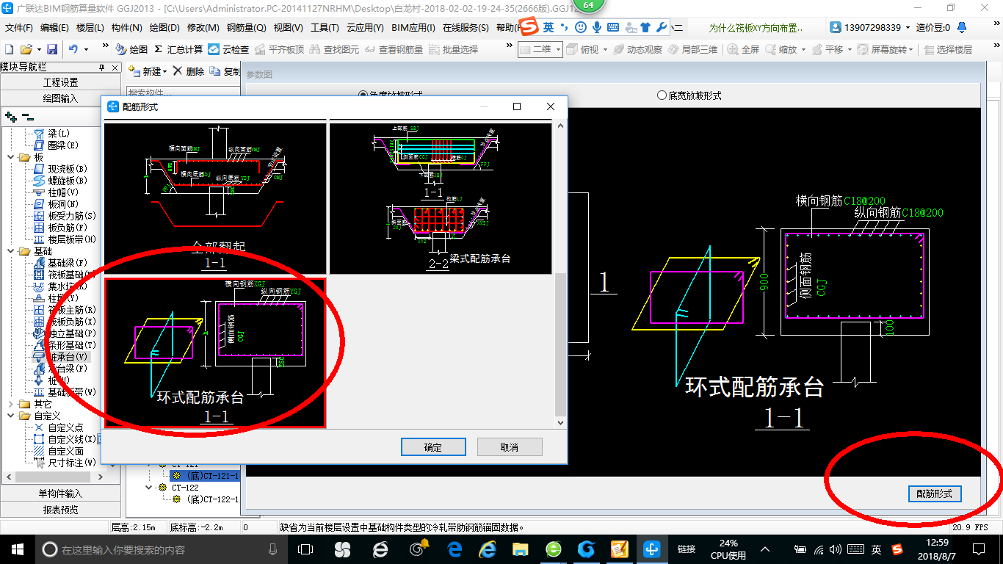Click 查找图元 binoculars tool
Image resolution: width=1003 pixels, height=564 pixels.
coord(334,49)
